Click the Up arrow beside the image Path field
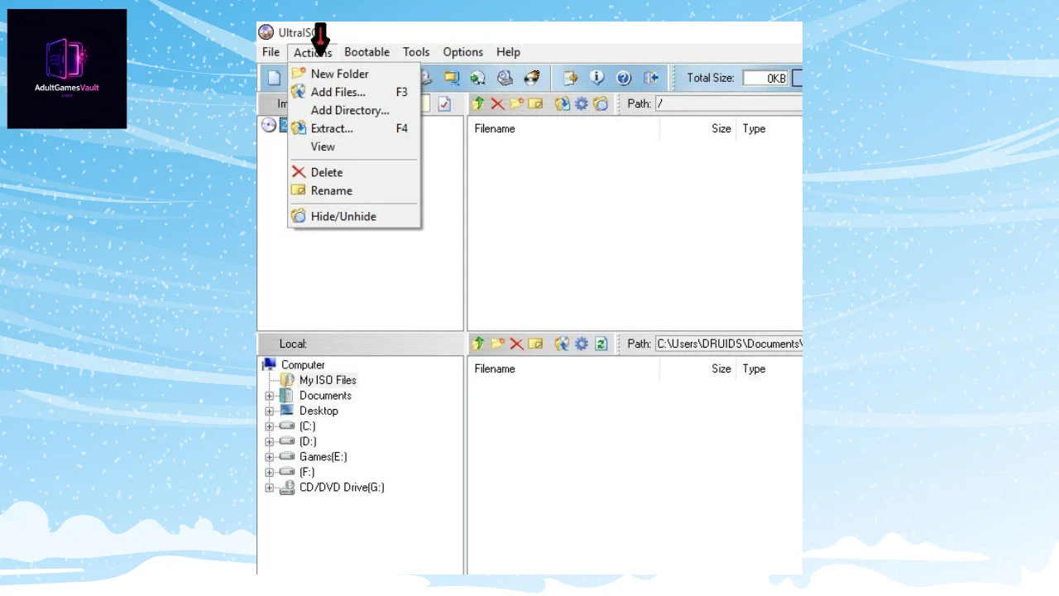Viewport: 1059px width, 596px height. (478, 103)
